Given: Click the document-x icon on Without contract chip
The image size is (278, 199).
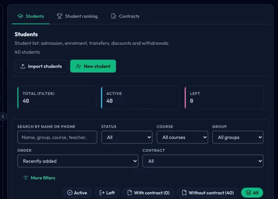Looking at the screenshot, I should (x=184, y=193).
